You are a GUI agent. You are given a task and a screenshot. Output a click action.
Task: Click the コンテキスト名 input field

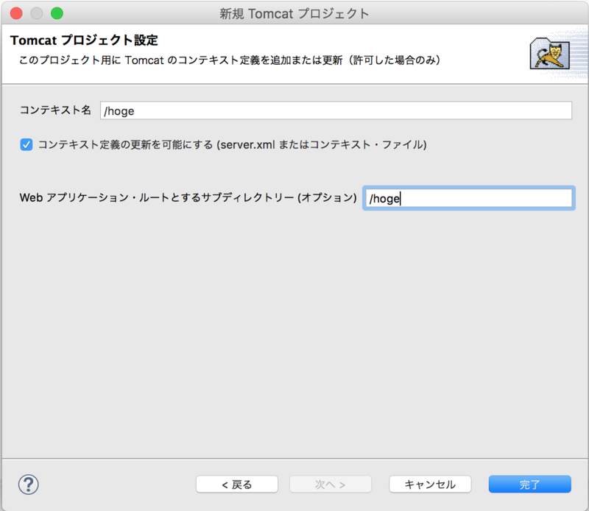tap(336, 110)
